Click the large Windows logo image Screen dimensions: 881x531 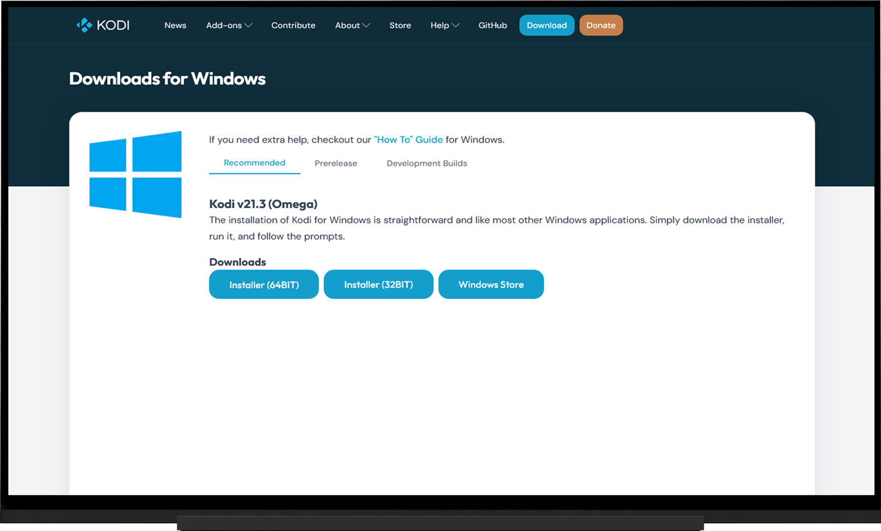click(x=135, y=174)
